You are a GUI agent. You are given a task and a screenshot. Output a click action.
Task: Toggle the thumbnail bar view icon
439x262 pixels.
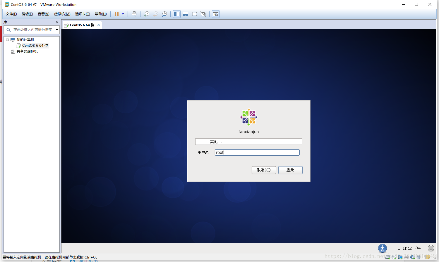point(186,14)
